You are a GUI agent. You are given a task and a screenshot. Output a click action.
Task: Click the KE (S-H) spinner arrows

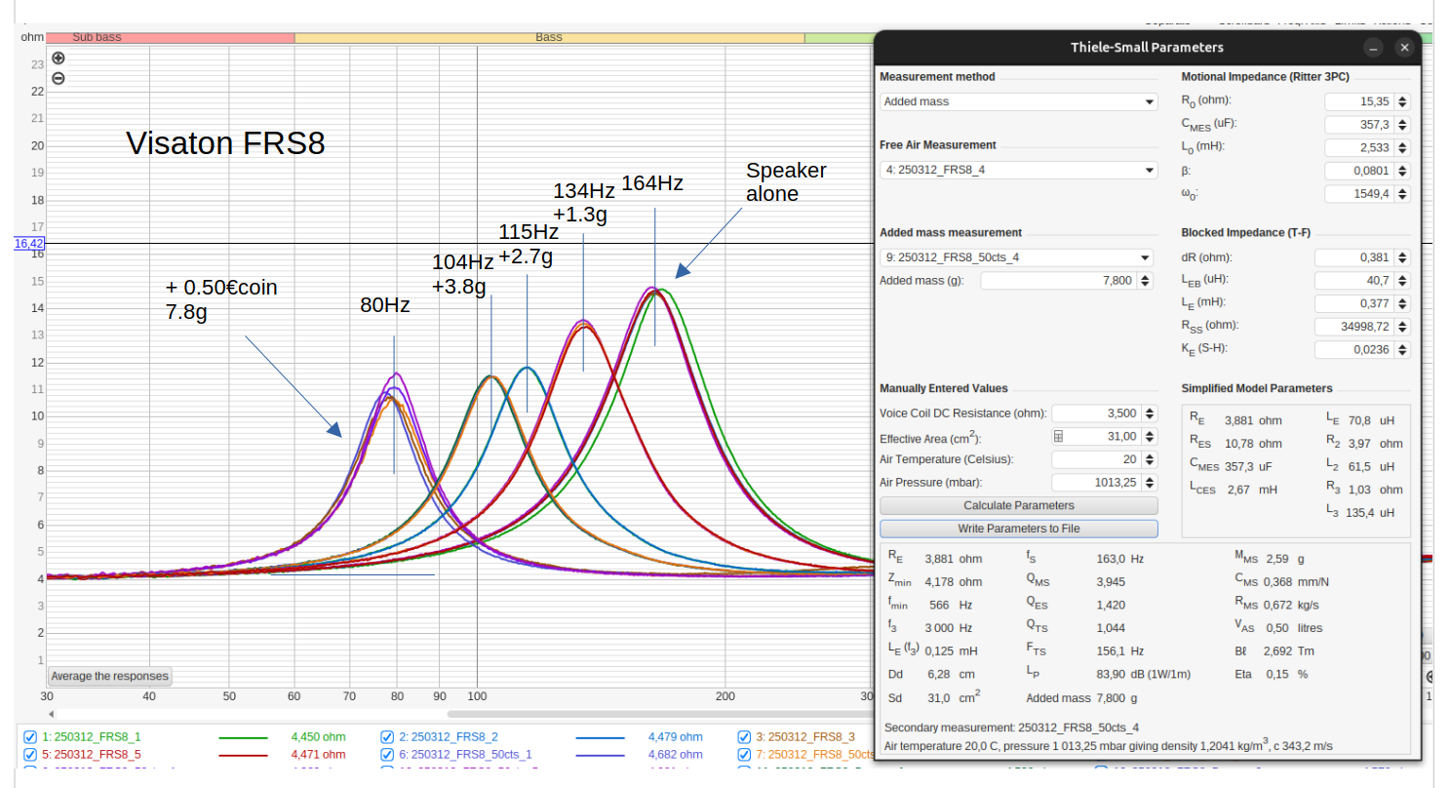tap(1401, 349)
